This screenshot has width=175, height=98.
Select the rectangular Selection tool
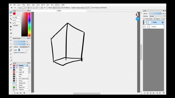click(11, 37)
